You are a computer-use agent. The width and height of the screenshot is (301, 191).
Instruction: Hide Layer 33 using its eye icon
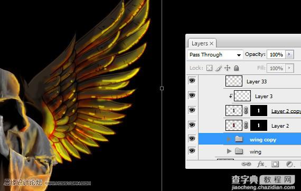point(192,81)
